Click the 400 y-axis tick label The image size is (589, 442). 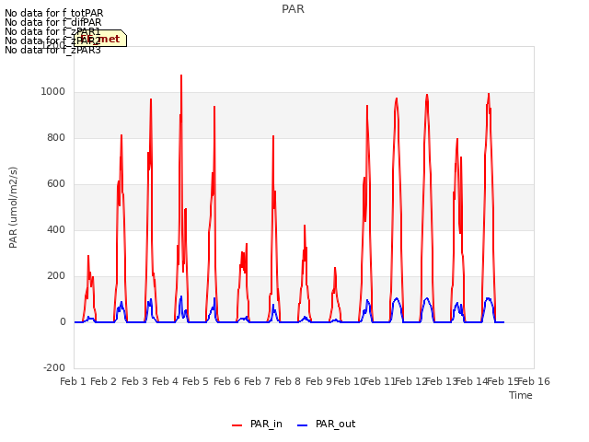(56, 229)
